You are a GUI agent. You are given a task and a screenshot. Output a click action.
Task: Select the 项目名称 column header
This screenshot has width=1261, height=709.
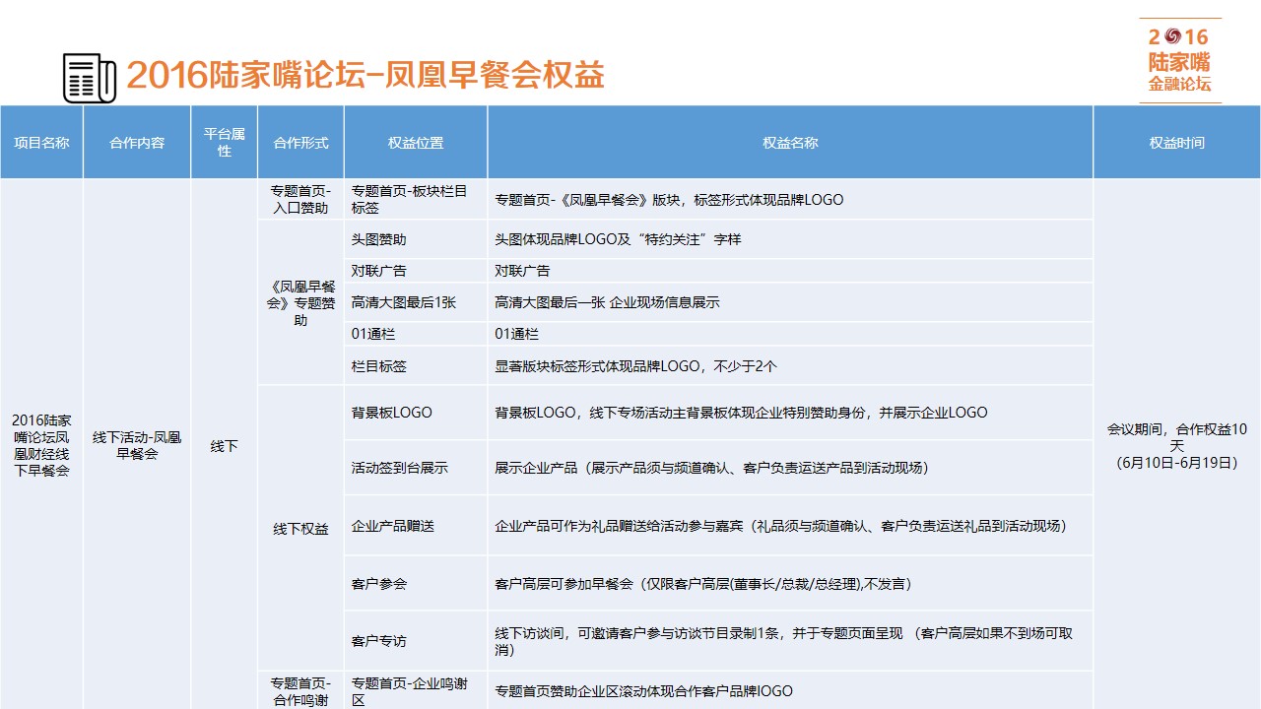[41, 143]
